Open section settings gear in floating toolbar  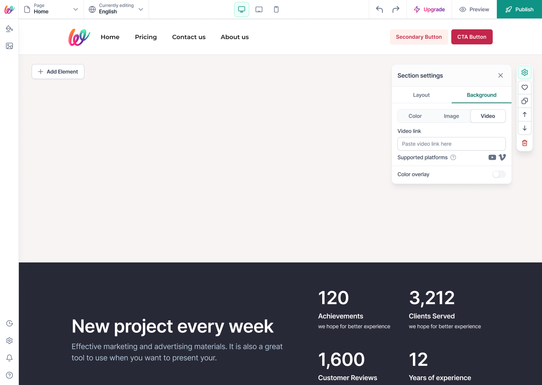pos(525,72)
